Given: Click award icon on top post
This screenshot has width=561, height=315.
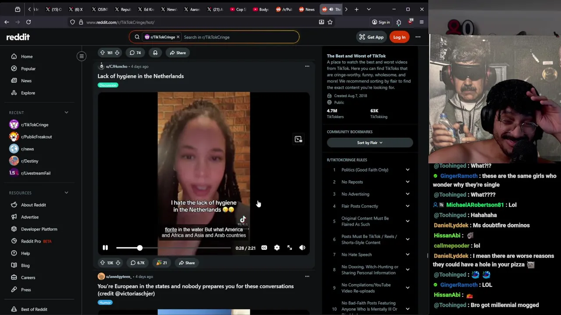Looking at the screenshot, I should pos(155,53).
